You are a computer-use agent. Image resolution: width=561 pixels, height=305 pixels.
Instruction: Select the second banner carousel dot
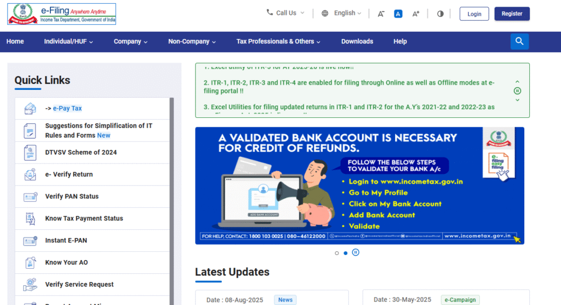[x=345, y=253]
